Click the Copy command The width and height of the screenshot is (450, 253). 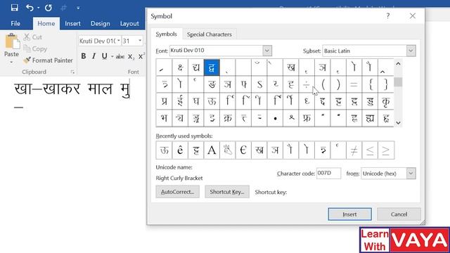[x=35, y=48]
